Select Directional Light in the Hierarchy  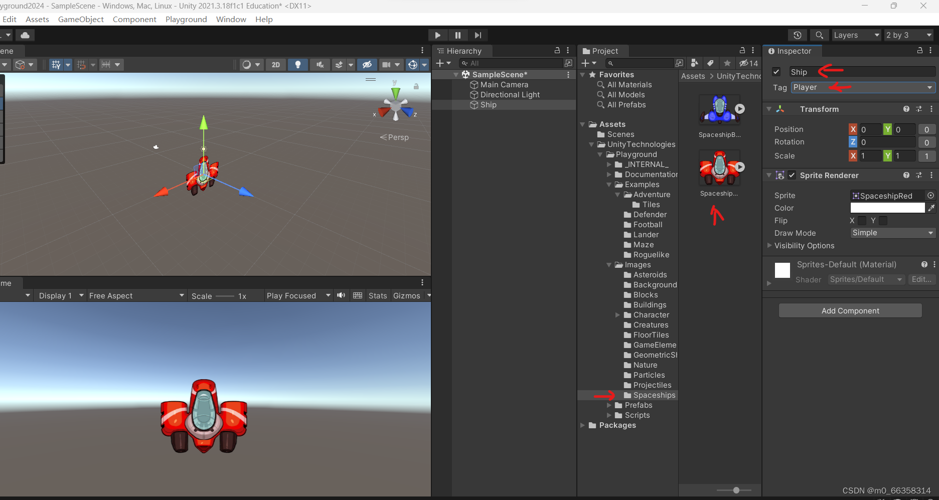point(510,95)
